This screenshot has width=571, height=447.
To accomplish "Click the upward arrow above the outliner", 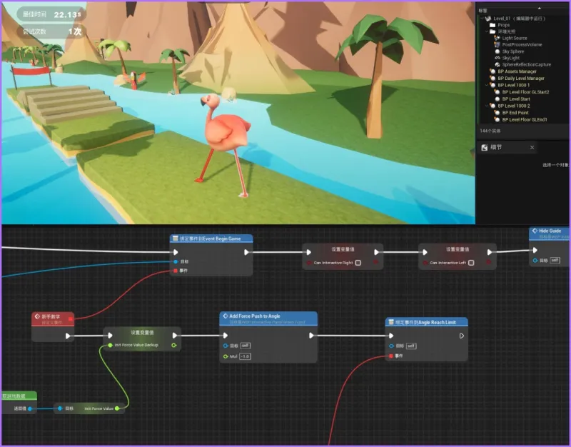I will [x=540, y=8].
